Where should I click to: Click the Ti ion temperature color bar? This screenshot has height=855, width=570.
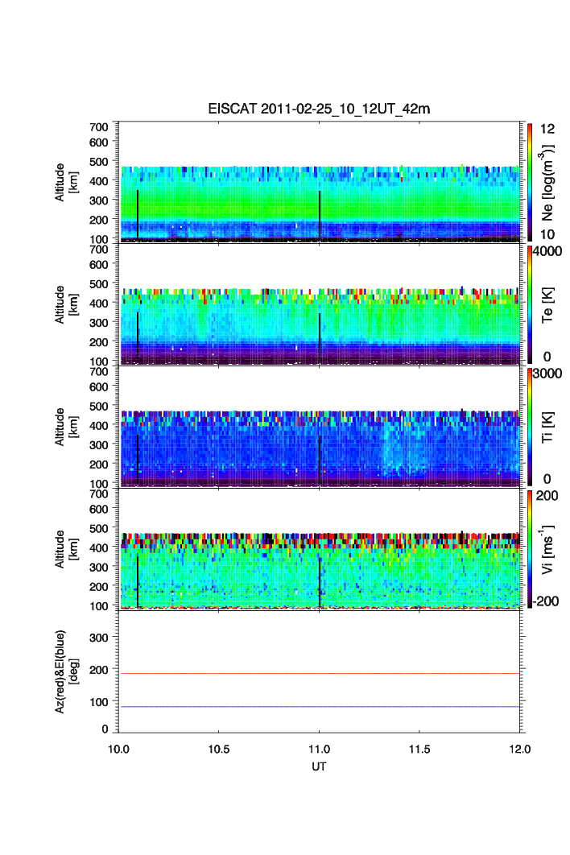tap(530, 427)
